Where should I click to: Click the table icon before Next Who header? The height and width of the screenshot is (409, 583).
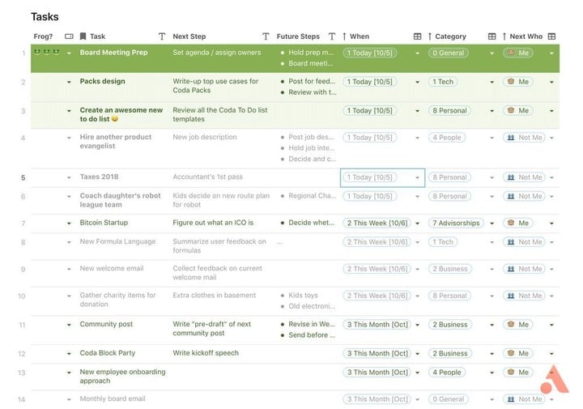pyautogui.click(x=492, y=36)
